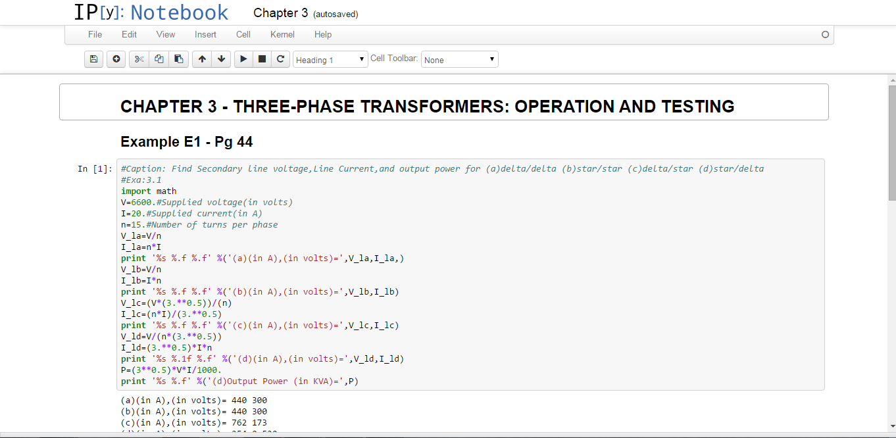
Task: Interrupt kernel with stop icon
Action: tap(262, 59)
